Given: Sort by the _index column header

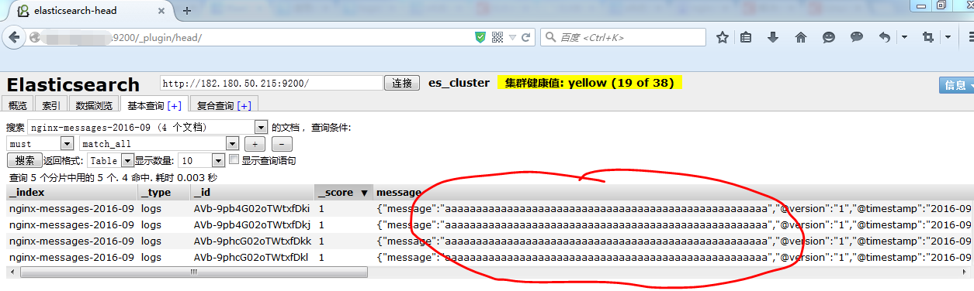Looking at the screenshot, I should pos(71,193).
